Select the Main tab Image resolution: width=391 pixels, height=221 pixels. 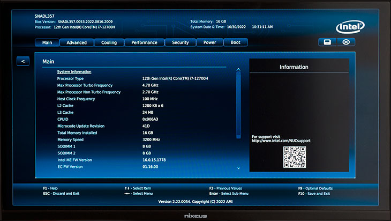click(x=47, y=42)
